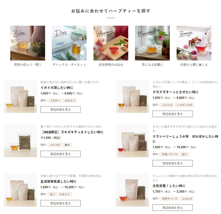Viewport: 221px width, 214px height.
Task: Click 商品詳細を見る for 生活習慣見直したい時に
Action: click(61, 203)
